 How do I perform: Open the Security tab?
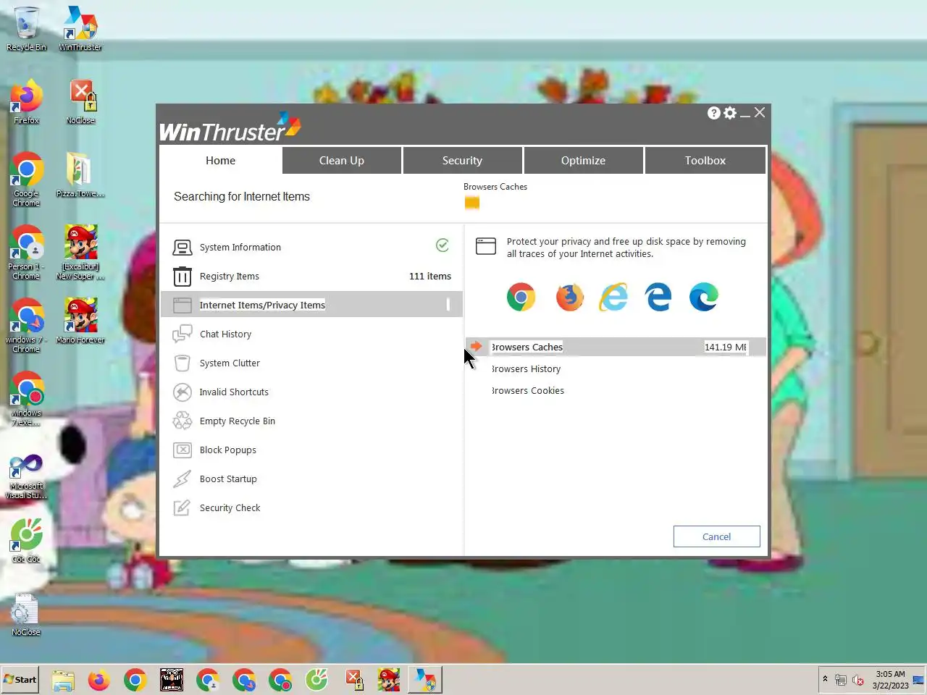(x=462, y=161)
